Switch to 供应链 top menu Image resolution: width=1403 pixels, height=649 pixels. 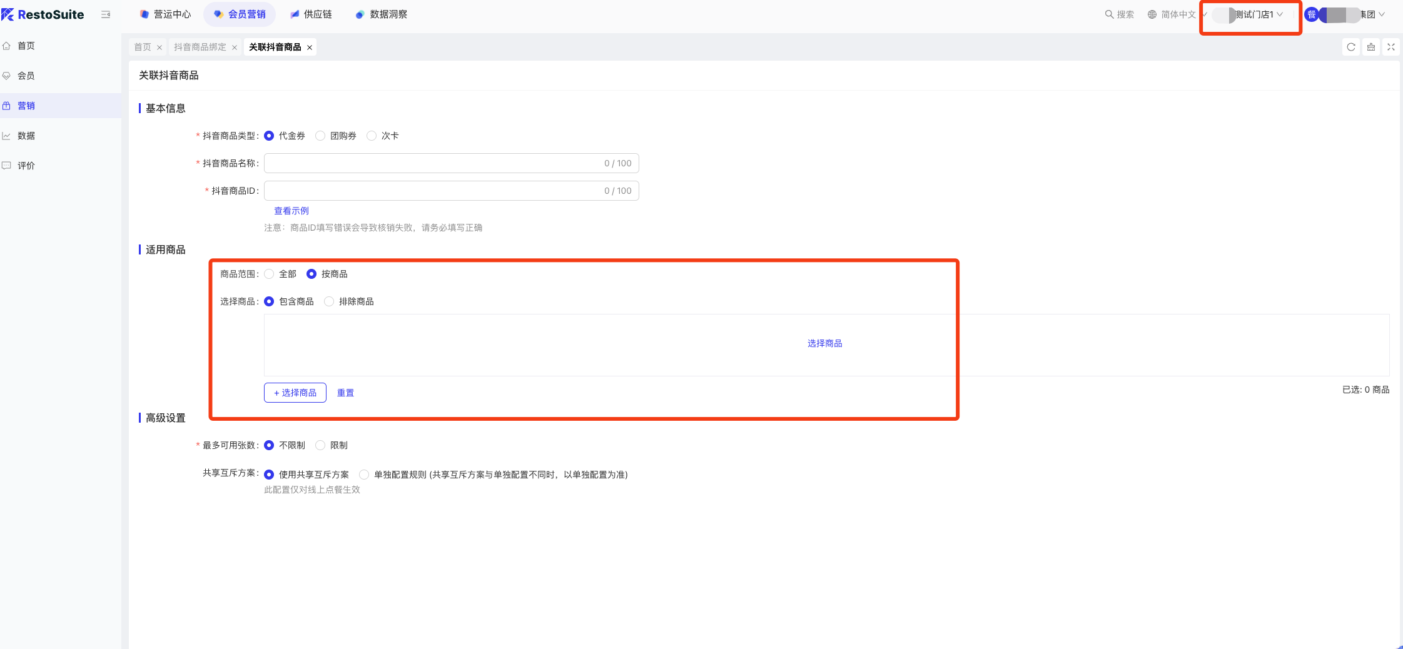[x=311, y=14]
